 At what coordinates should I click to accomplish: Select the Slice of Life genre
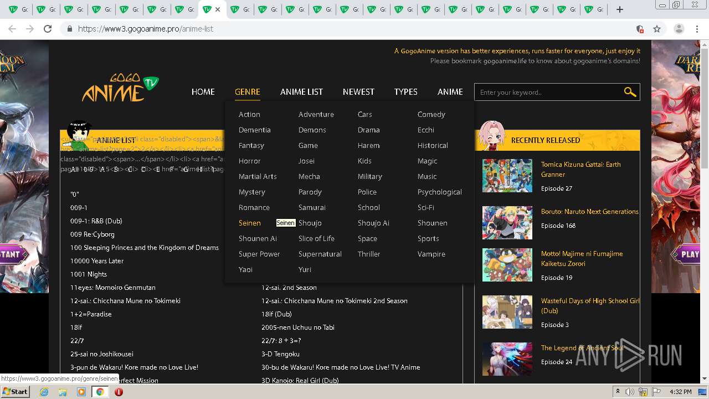coord(316,238)
